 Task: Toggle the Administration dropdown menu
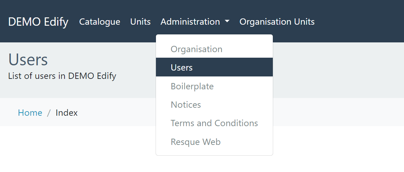190,22
